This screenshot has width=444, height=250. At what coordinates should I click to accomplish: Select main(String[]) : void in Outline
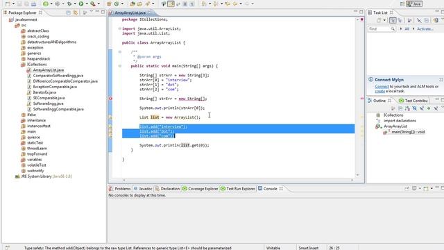pos(408,132)
